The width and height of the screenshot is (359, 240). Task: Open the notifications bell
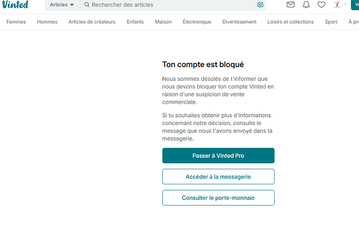pos(306,5)
